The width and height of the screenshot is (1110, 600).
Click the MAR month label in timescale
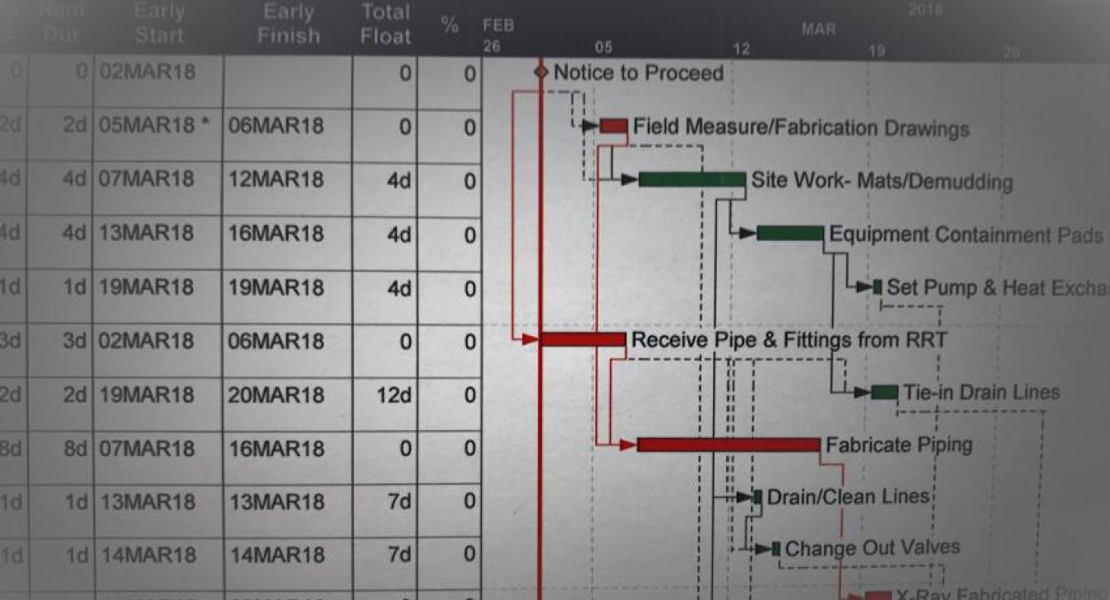(818, 30)
